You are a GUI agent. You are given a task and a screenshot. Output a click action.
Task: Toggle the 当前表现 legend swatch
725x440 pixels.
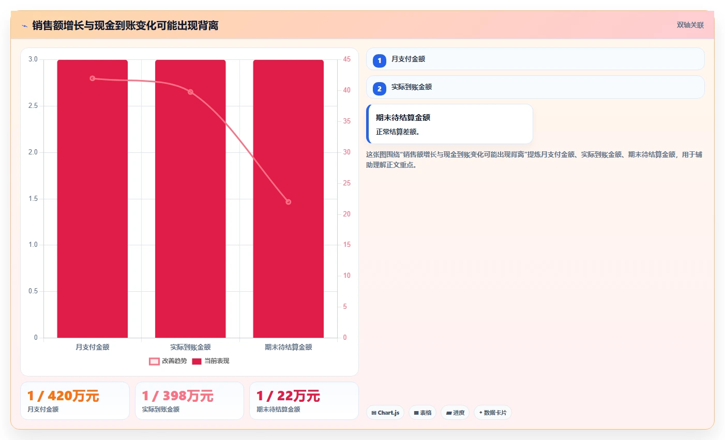pyautogui.click(x=197, y=361)
